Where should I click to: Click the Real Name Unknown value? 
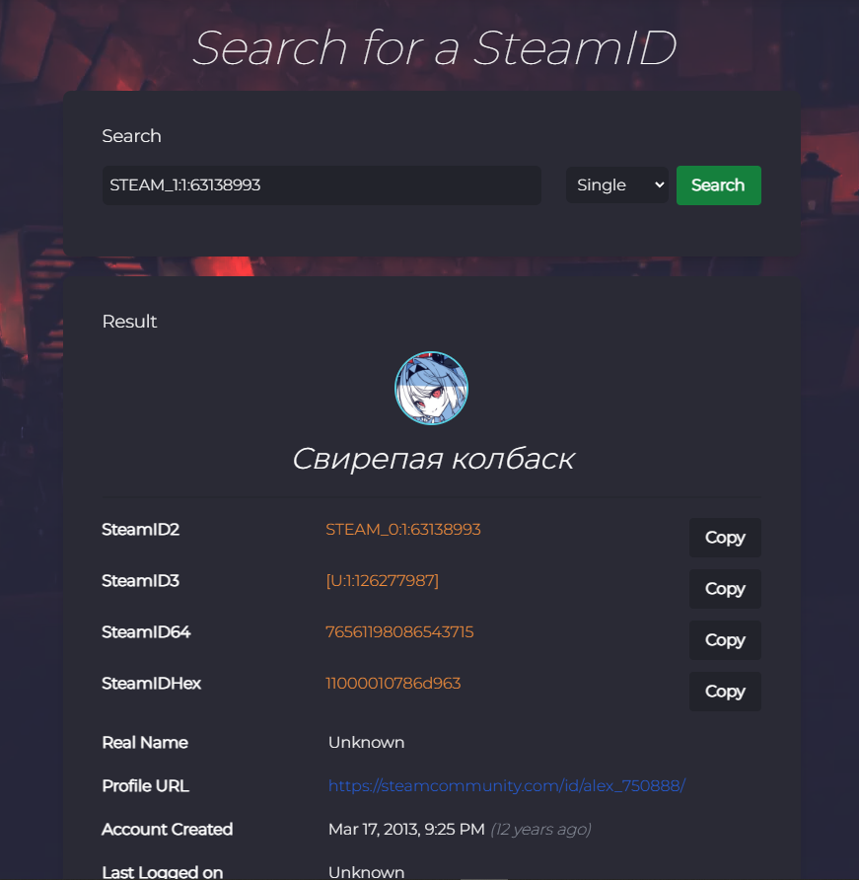pyautogui.click(x=366, y=743)
